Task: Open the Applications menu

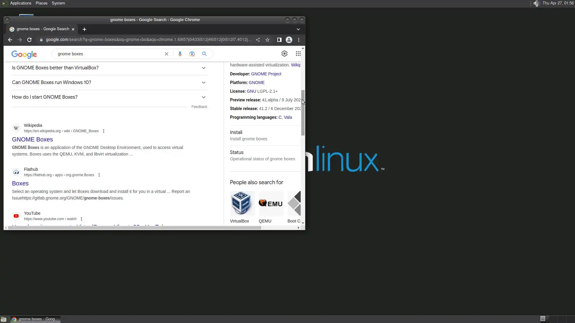Action: [20, 3]
